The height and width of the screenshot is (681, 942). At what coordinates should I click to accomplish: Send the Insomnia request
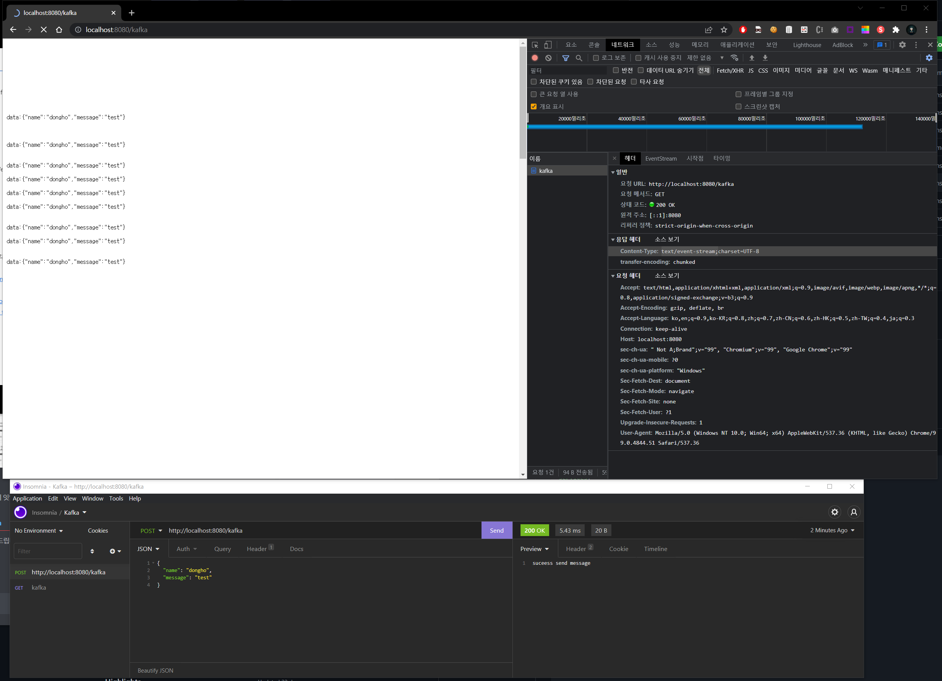click(x=497, y=530)
